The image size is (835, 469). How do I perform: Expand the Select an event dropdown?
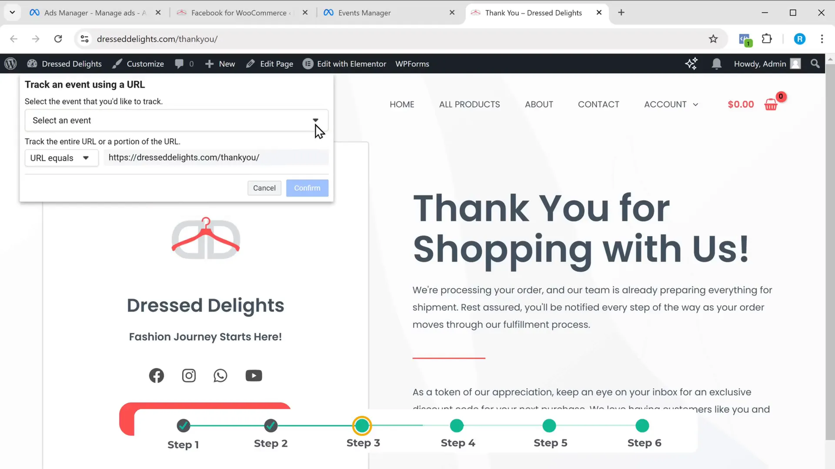tap(176, 120)
